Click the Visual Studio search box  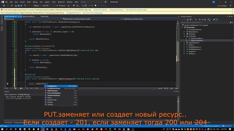93,2
